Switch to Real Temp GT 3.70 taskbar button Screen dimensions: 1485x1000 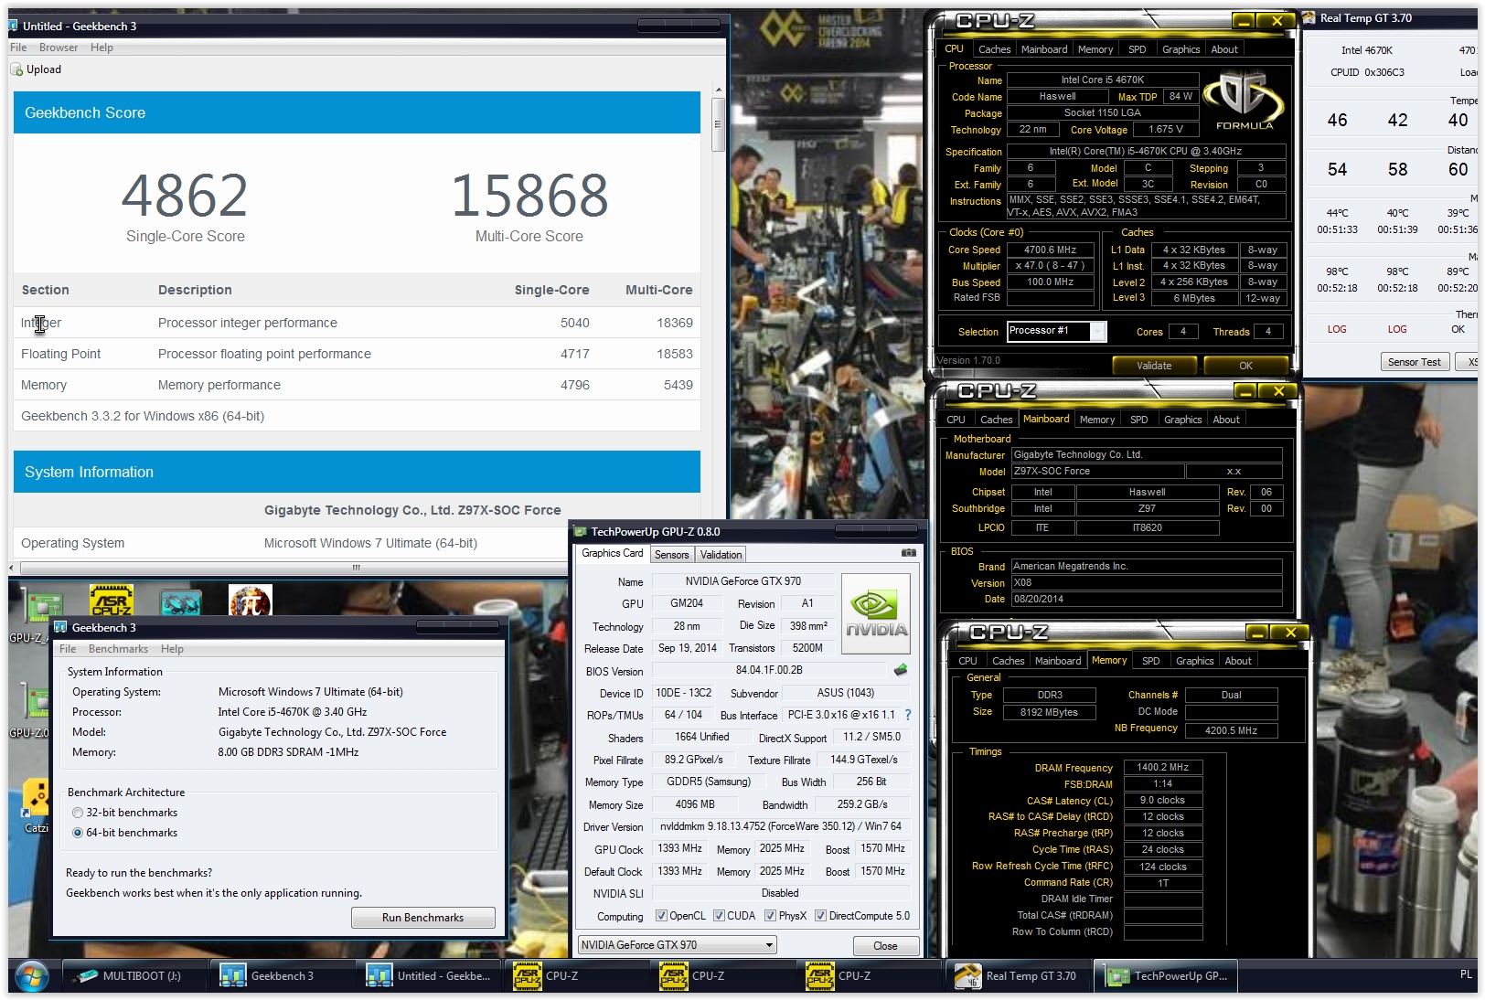(1018, 976)
